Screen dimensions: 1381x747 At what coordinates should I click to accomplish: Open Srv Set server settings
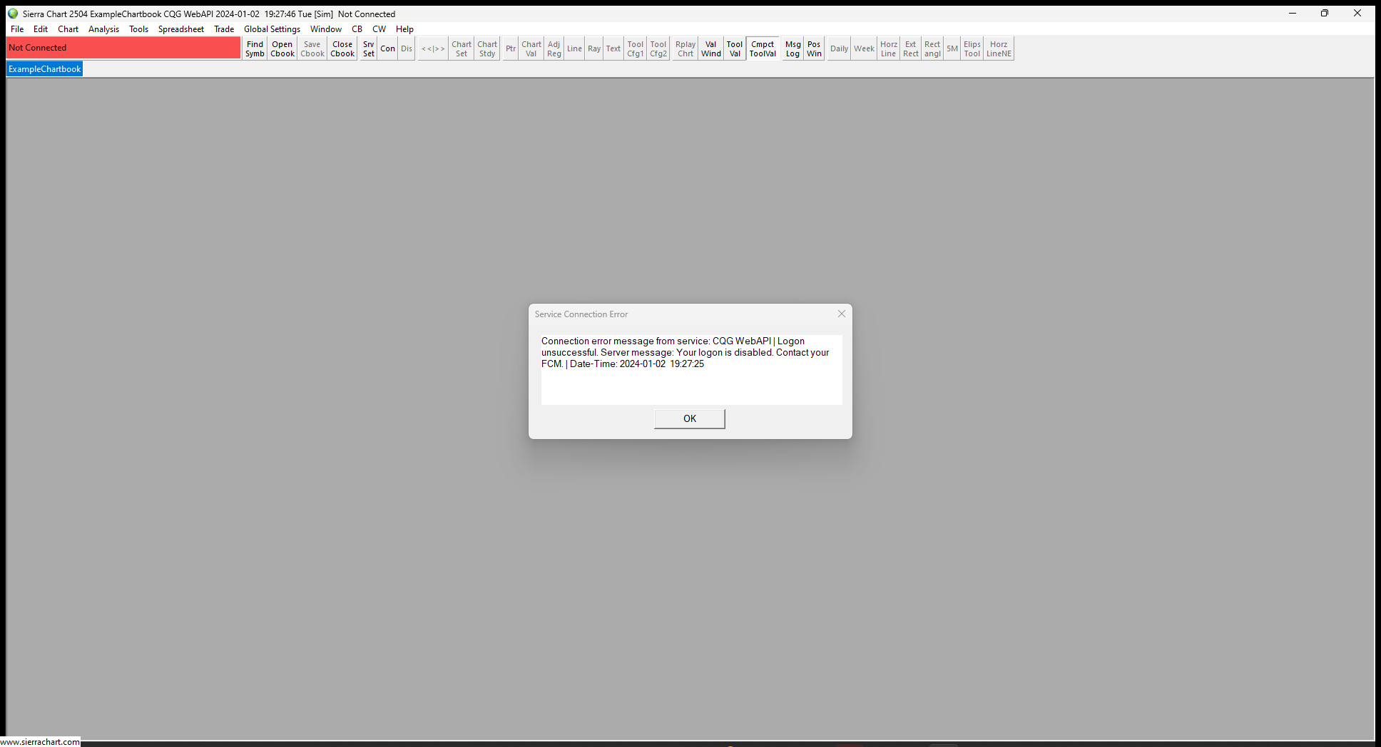point(369,48)
